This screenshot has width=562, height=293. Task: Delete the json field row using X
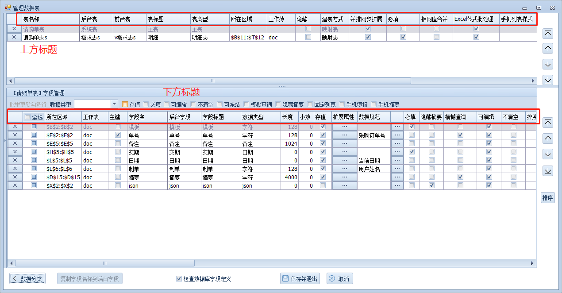pos(15,186)
